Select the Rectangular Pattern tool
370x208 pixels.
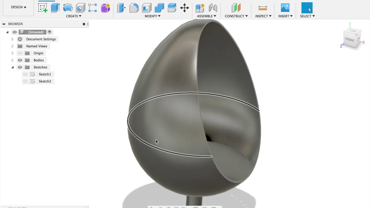pos(93,8)
